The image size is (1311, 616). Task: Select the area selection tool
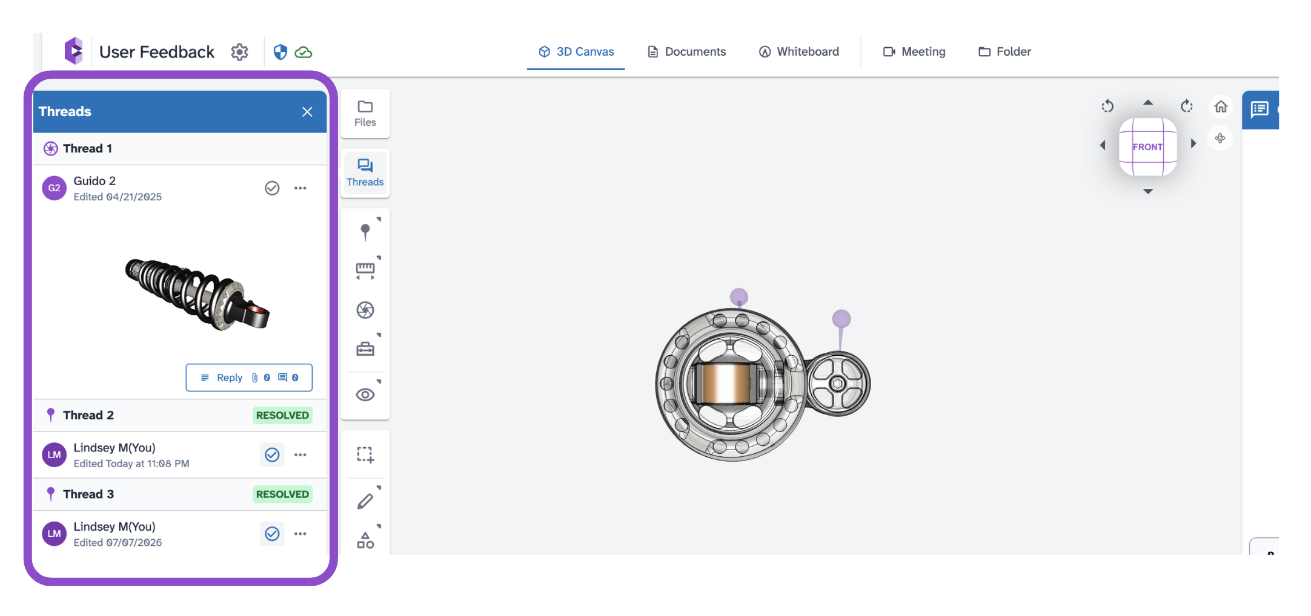click(x=365, y=454)
